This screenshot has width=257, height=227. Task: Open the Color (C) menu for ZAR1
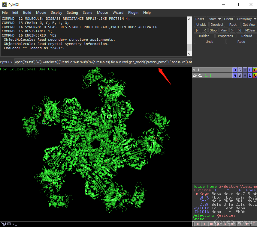[255, 75]
